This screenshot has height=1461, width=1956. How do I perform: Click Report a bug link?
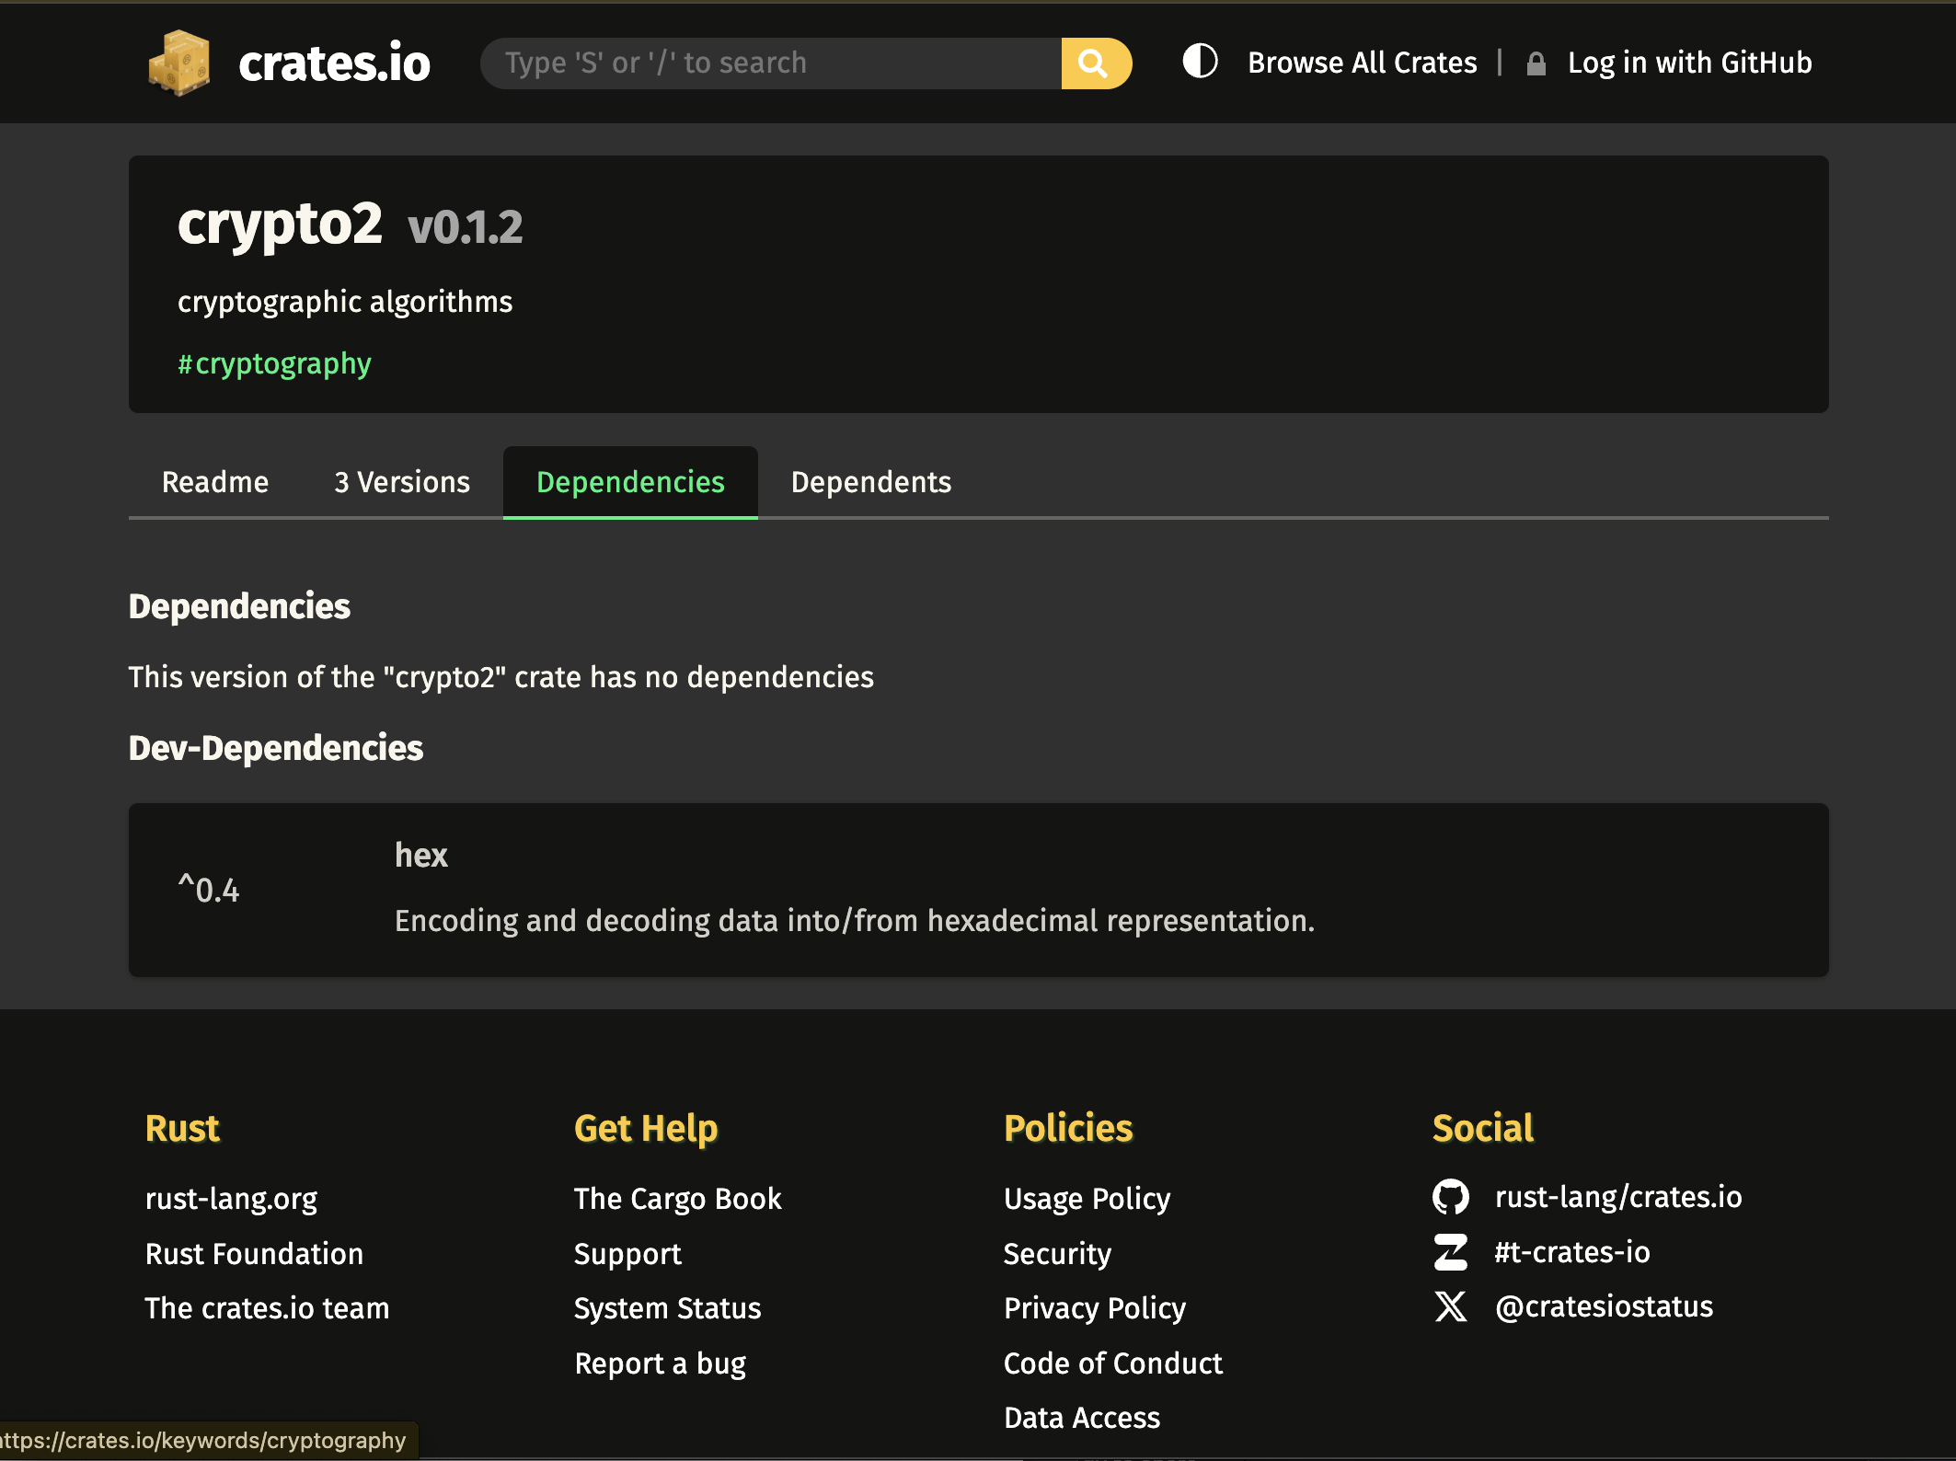(660, 1363)
